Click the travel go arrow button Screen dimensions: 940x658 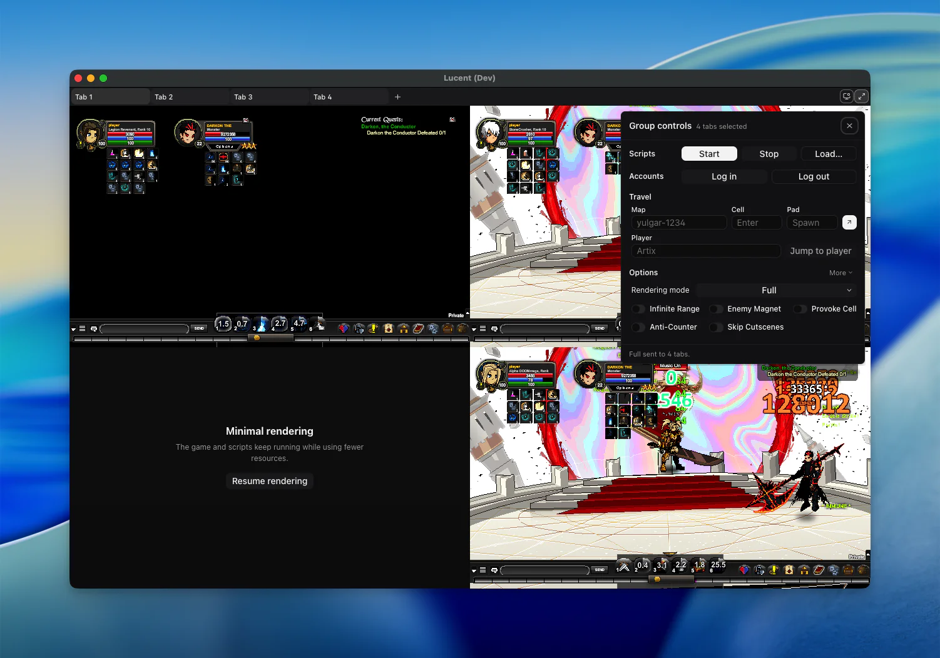[849, 222]
